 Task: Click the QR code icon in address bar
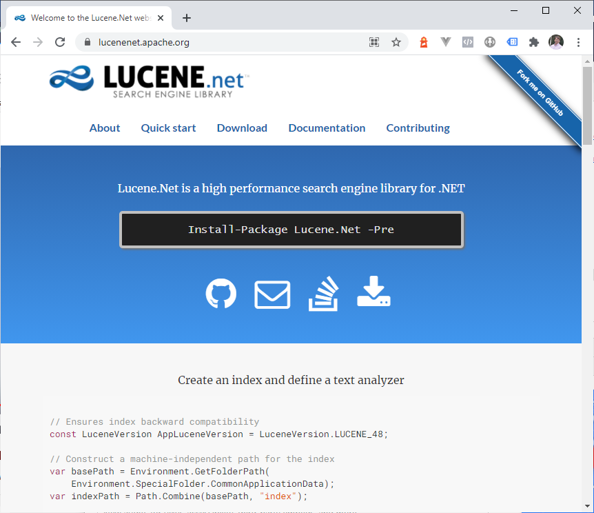point(374,42)
